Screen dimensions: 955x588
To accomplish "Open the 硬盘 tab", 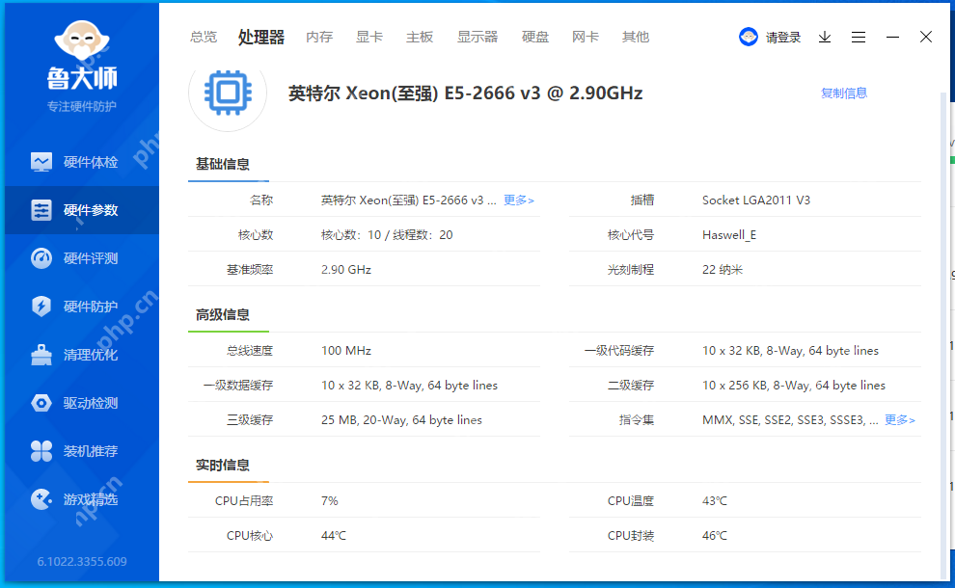I will pyautogui.click(x=534, y=37).
